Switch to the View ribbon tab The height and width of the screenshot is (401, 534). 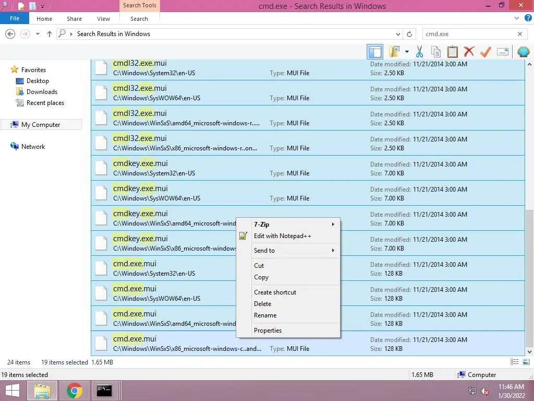click(104, 19)
